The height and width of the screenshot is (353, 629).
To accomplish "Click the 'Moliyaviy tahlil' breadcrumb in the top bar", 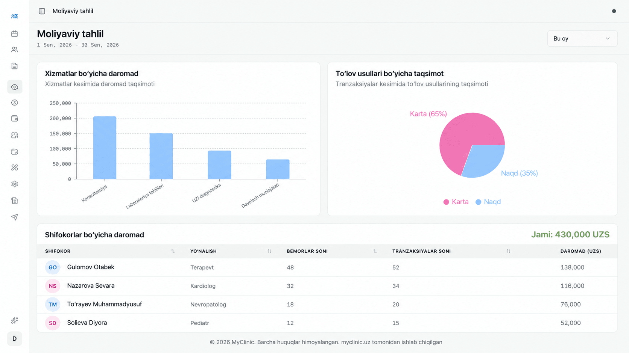I will 73,11.
